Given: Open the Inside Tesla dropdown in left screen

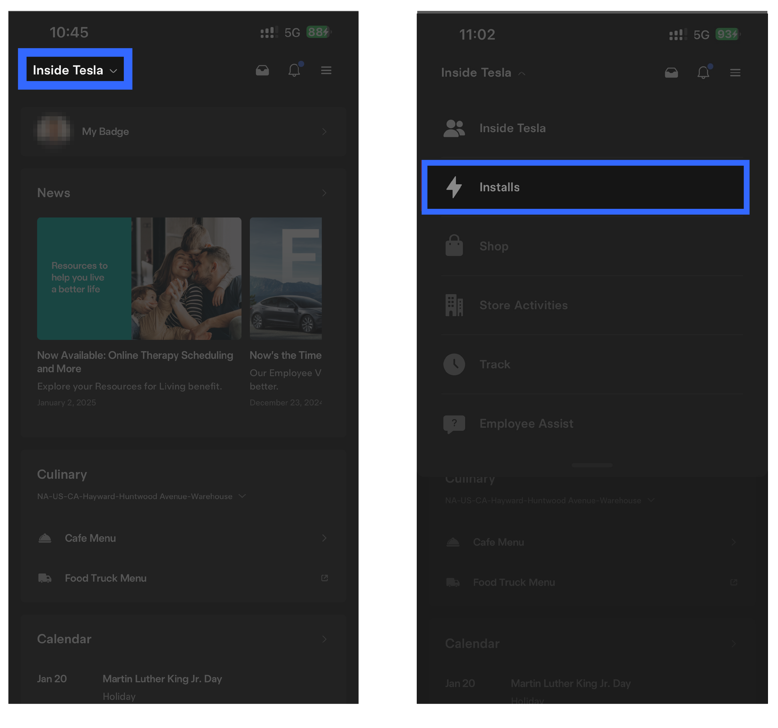Looking at the screenshot, I should tap(75, 70).
